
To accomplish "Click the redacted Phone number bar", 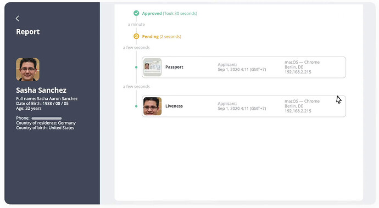I will [46, 119].
